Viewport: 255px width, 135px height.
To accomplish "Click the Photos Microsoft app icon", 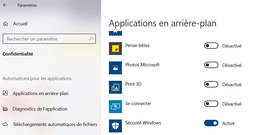I will 115,68.
